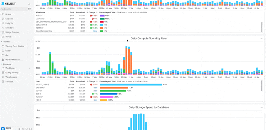Click the User table scrollbar
The image size is (266, 130).
coord(262,86)
